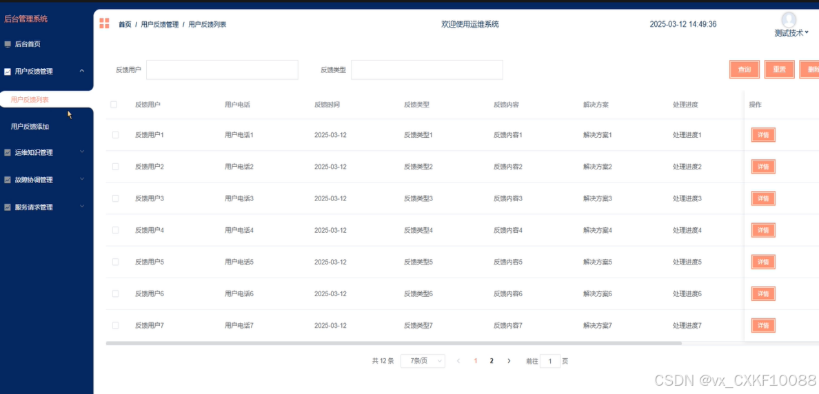Viewport: 819px width, 394px height.
Task: Click the 运维知识管理 sidebar icon
Action: 8,153
